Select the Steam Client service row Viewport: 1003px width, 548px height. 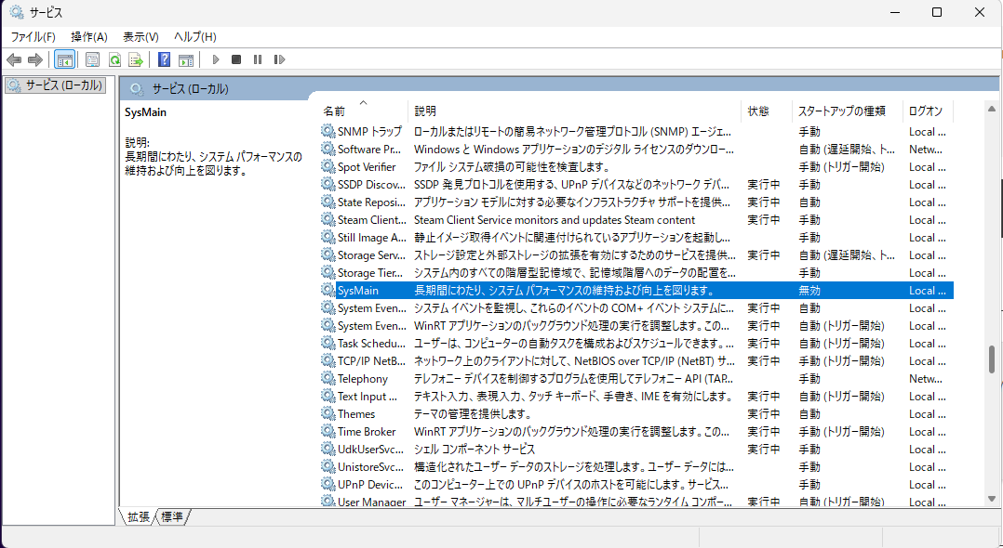(x=370, y=220)
